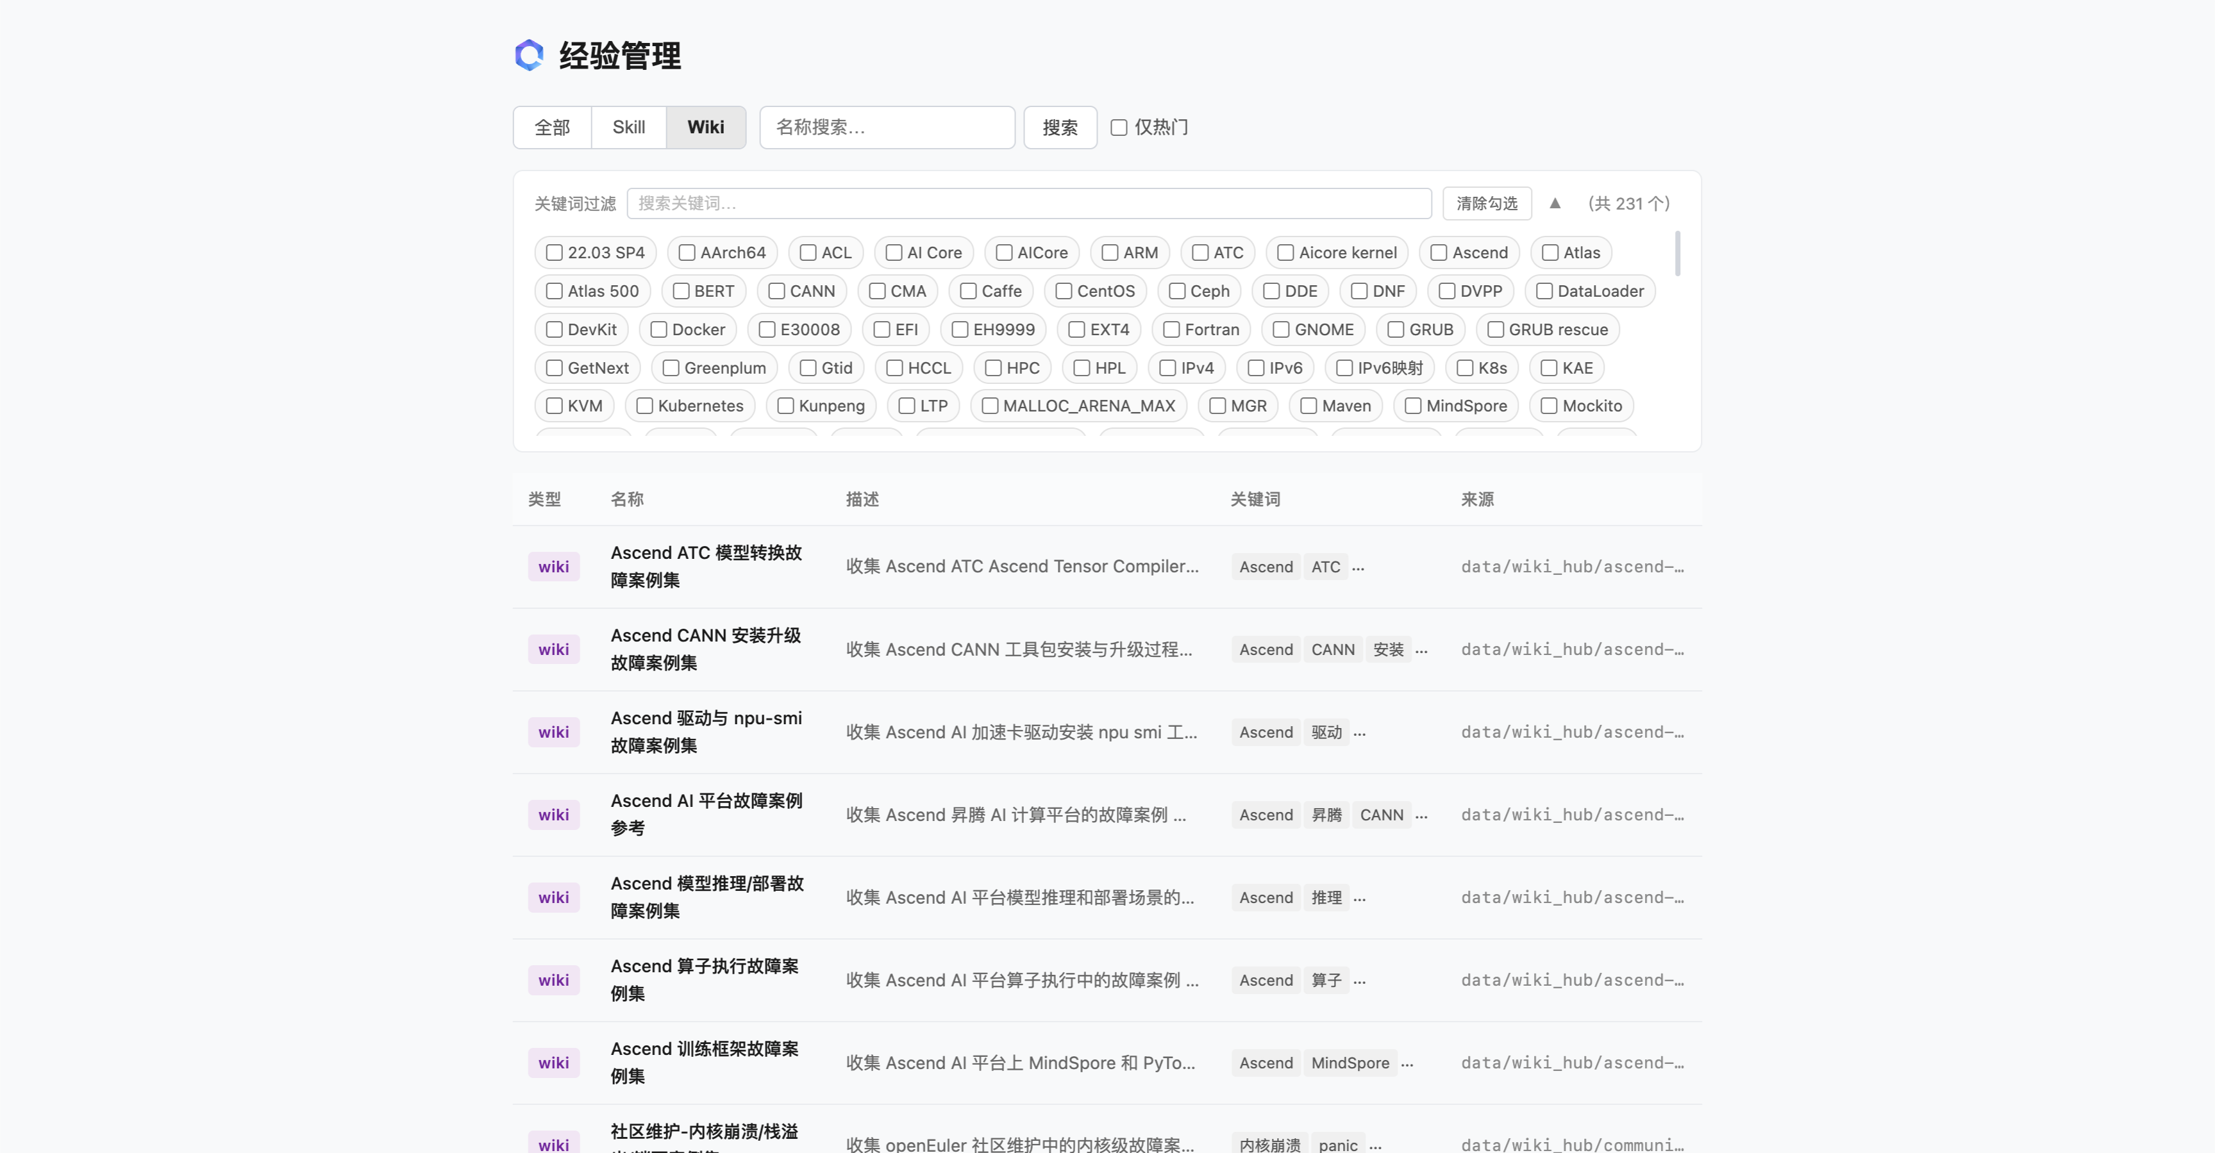Tick the Greenplum keyword
The width and height of the screenshot is (2215, 1153).
click(671, 368)
